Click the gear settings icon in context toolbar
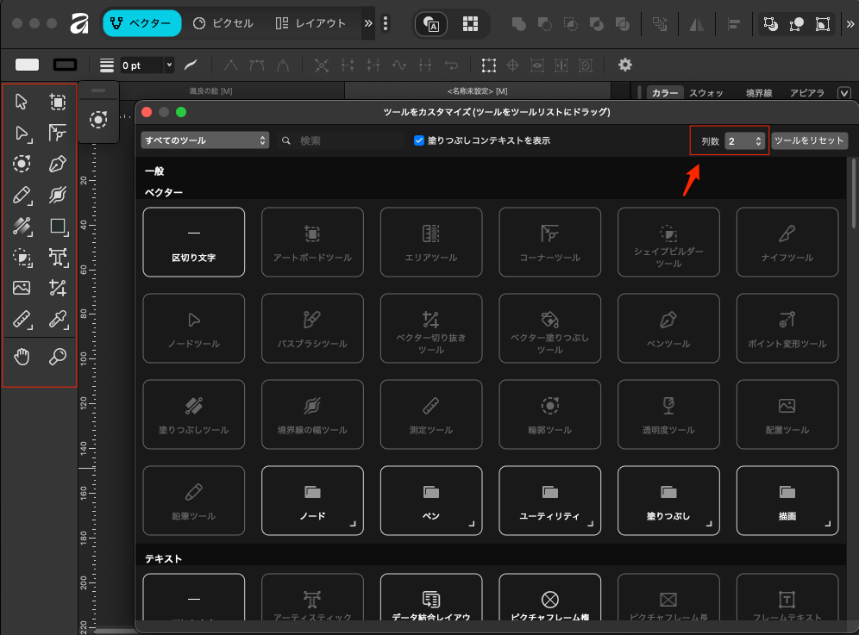This screenshot has height=635, width=859. [625, 65]
